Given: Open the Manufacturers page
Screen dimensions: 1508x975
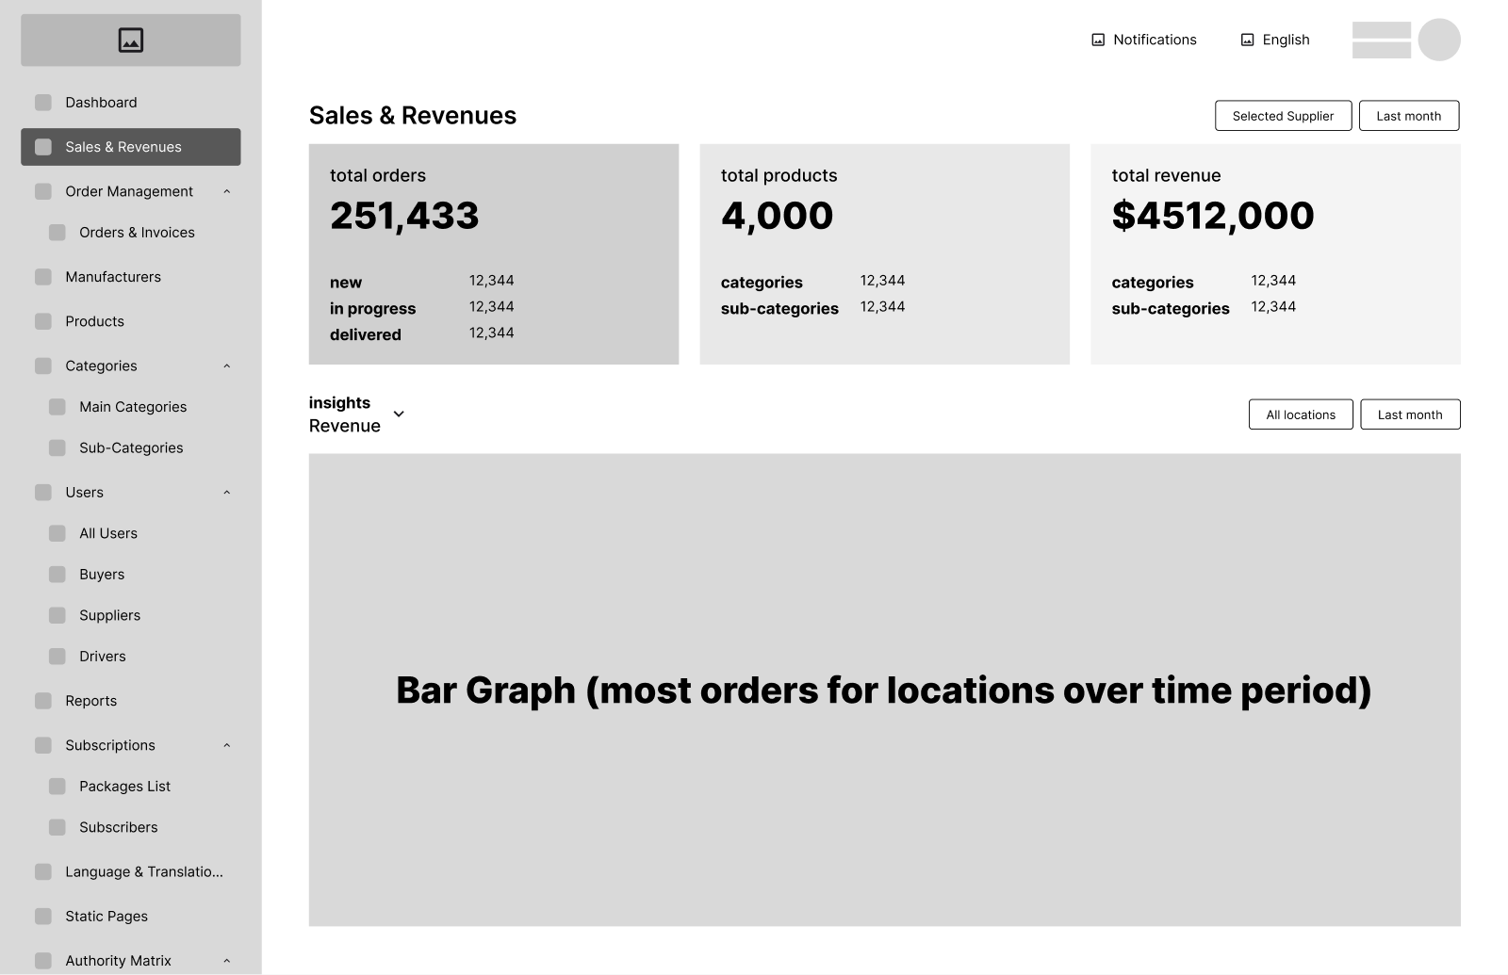Looking at the screenshot, I should [x=131, y=277].
